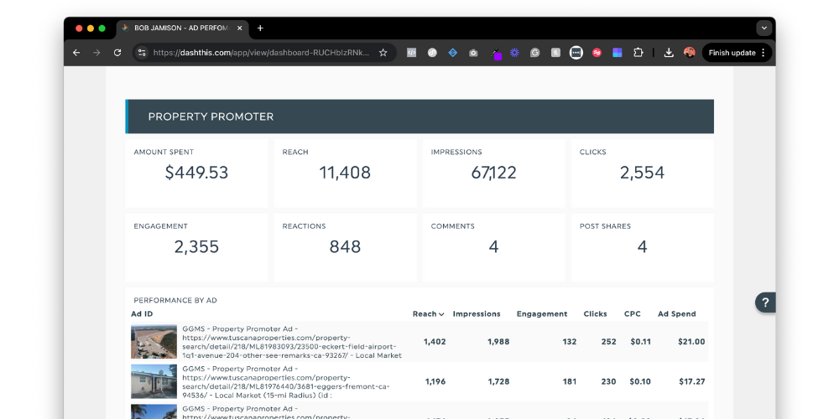Click the code brackets extension icon

click(x=411, y=53)
